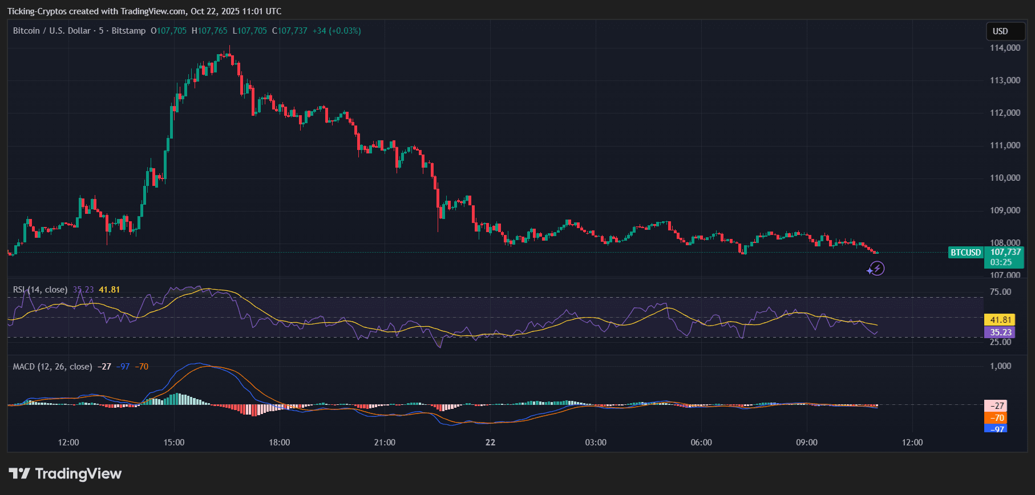Click the 110,000 price scale level
The height and width of the screenshot is (495, 1035).
(1005, 178)
